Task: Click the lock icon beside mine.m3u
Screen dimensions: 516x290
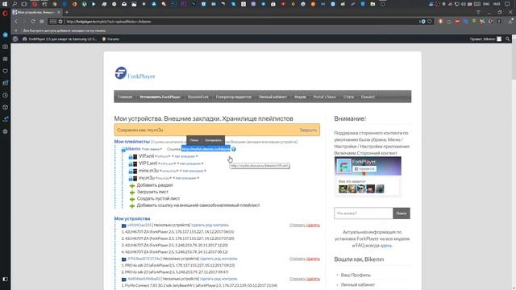Action: [131, 172]
